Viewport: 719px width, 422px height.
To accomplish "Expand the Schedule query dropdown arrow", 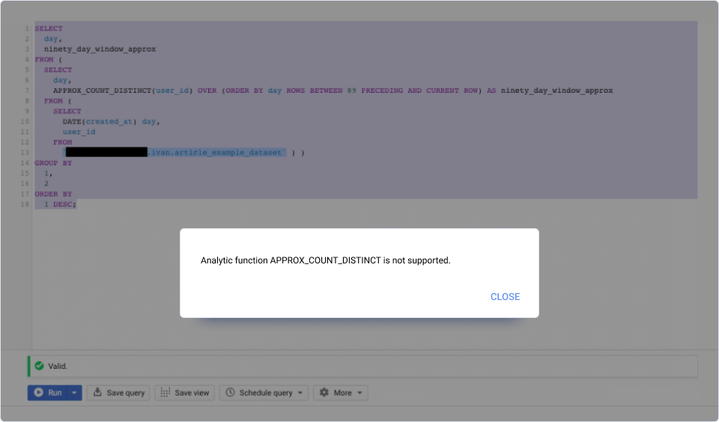I will 300,393.
